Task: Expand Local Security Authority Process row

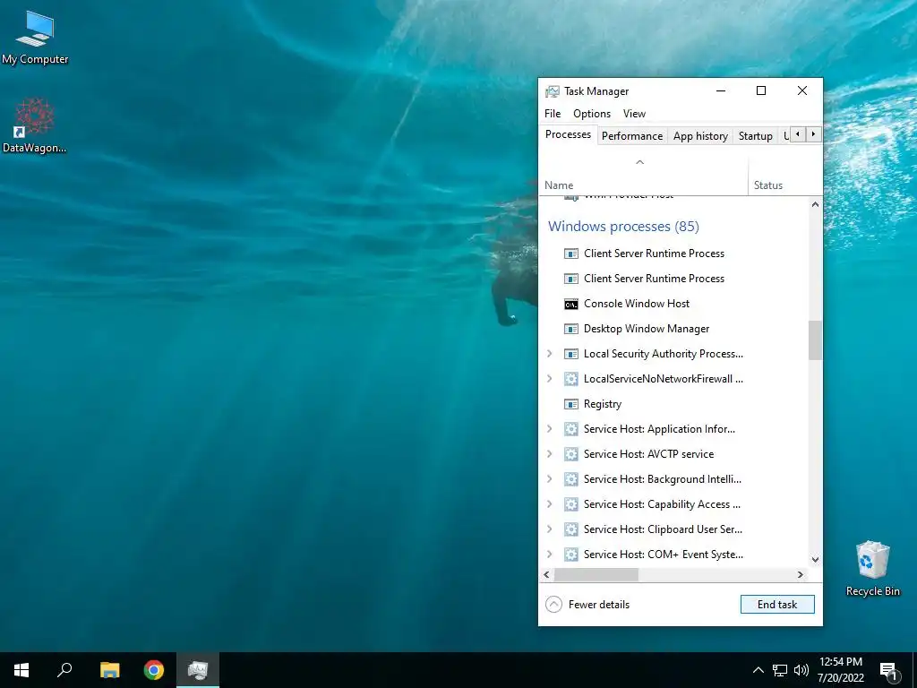Action: point(549,353)
